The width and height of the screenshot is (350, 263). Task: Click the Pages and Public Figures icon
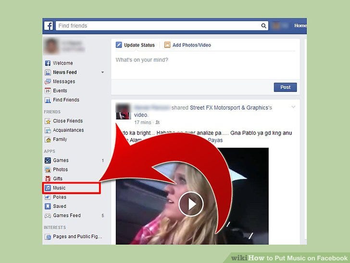[x=48, y=237]
